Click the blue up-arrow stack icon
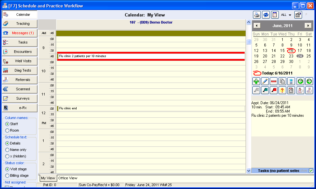The height and width of the screenshot is (189, 316). 291,81
